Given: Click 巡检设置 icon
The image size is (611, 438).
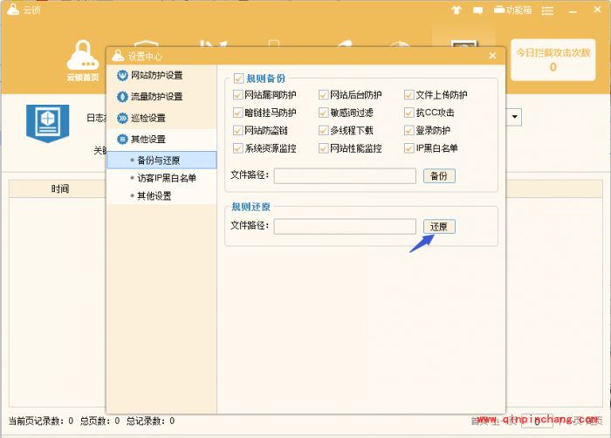Looking at the screenshot, I should (122, 118).
